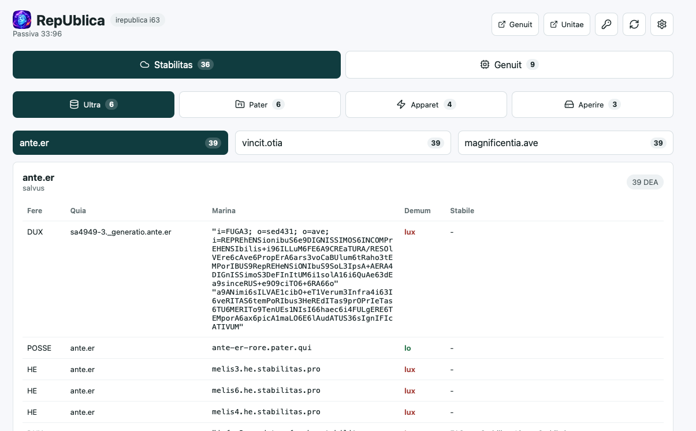Click the cloud icon in Stabilitas tab
The image size is (696, 431).
click(x=145, y=65)
